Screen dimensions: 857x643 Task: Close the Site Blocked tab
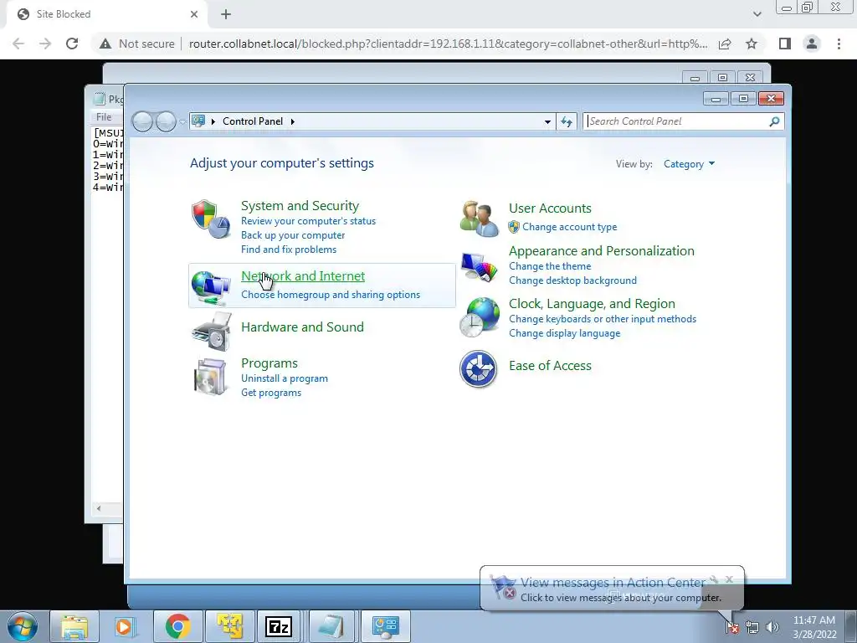(x=194, y=14)
